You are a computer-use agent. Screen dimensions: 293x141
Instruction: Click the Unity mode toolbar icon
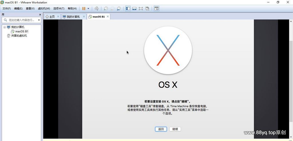point(147,9)
